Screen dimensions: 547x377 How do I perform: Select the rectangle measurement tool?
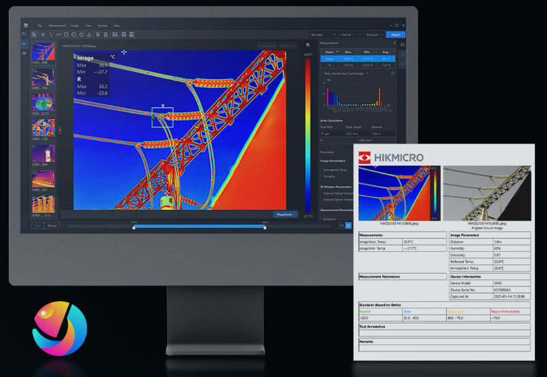[x=66, y=34]
